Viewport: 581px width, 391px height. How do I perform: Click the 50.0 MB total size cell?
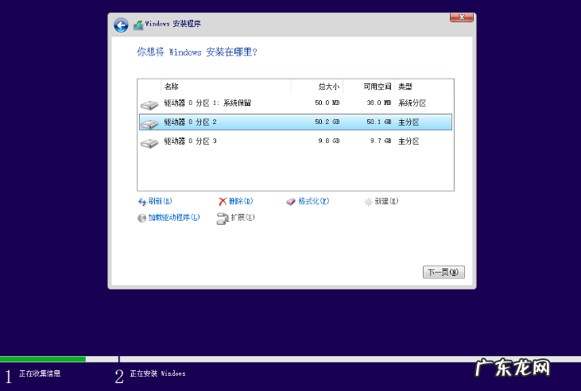tap(327, 103)
